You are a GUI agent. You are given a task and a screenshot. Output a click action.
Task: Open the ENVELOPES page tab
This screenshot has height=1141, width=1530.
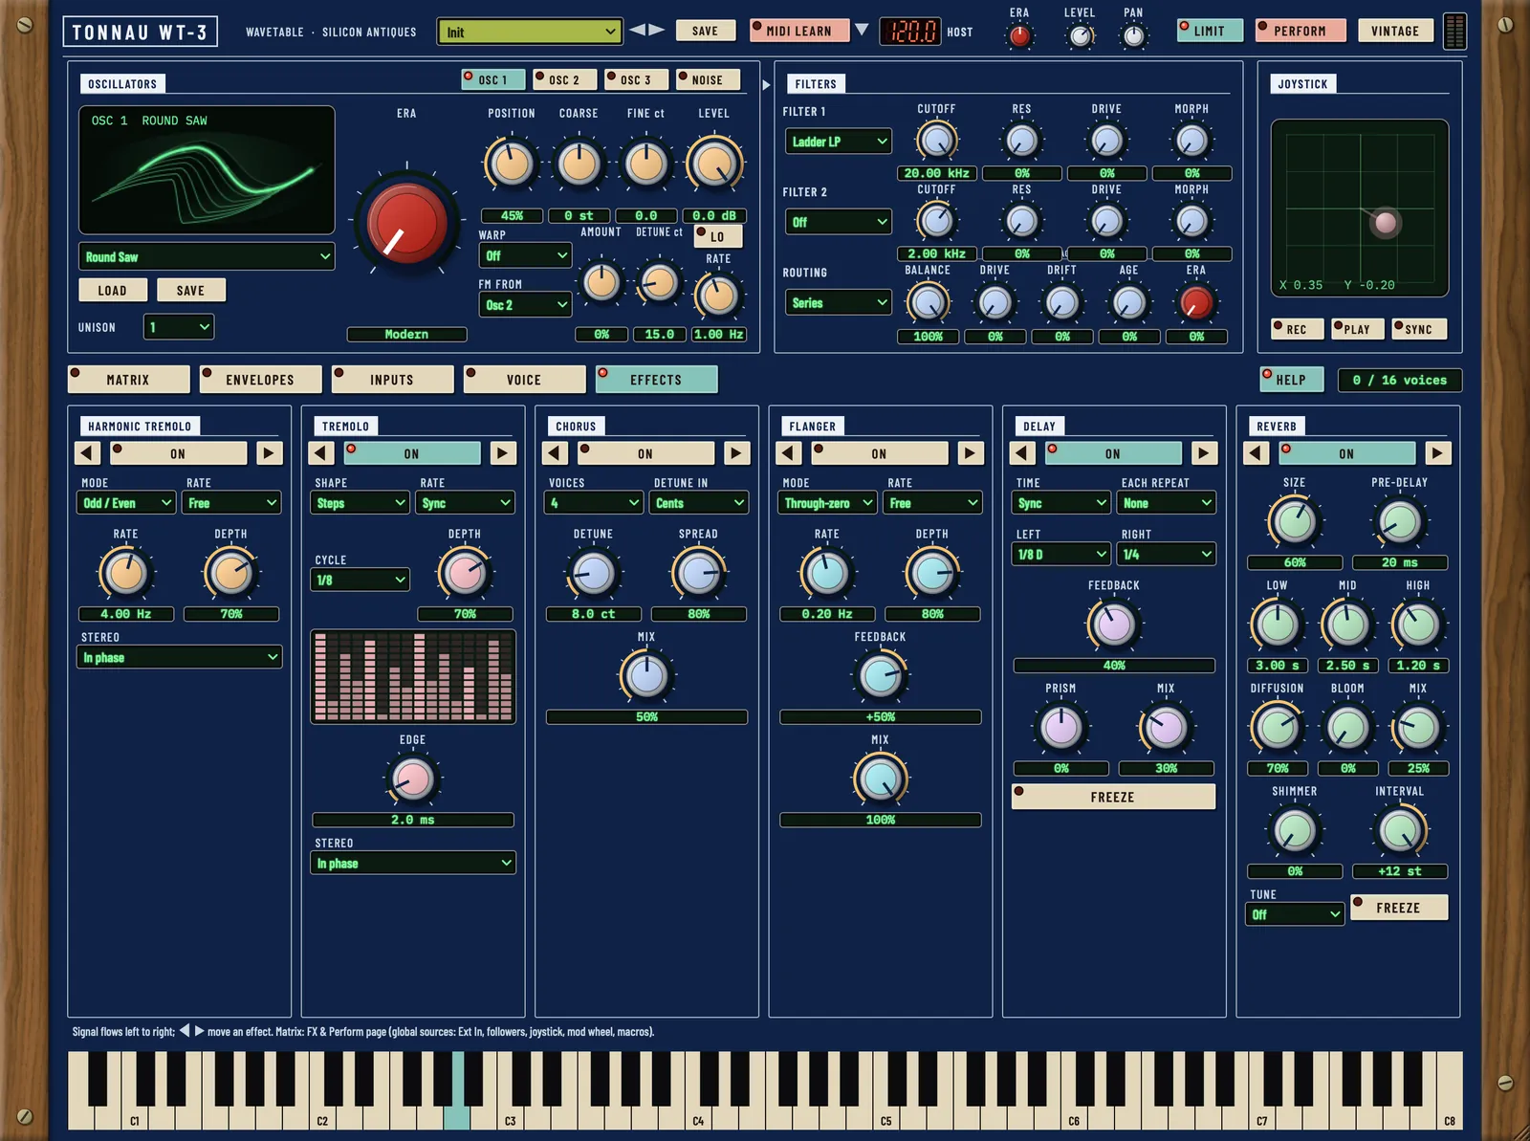[261, 380]
